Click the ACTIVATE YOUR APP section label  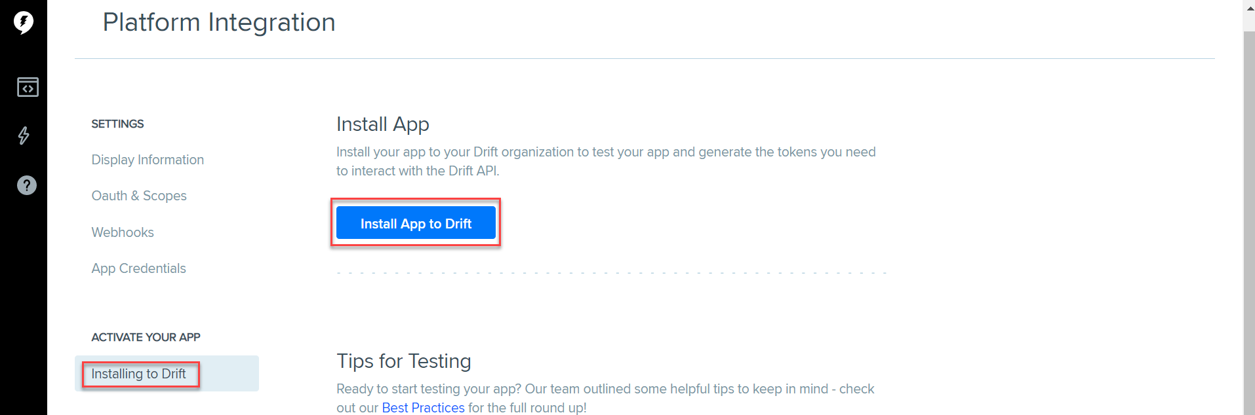coord(146,337)
